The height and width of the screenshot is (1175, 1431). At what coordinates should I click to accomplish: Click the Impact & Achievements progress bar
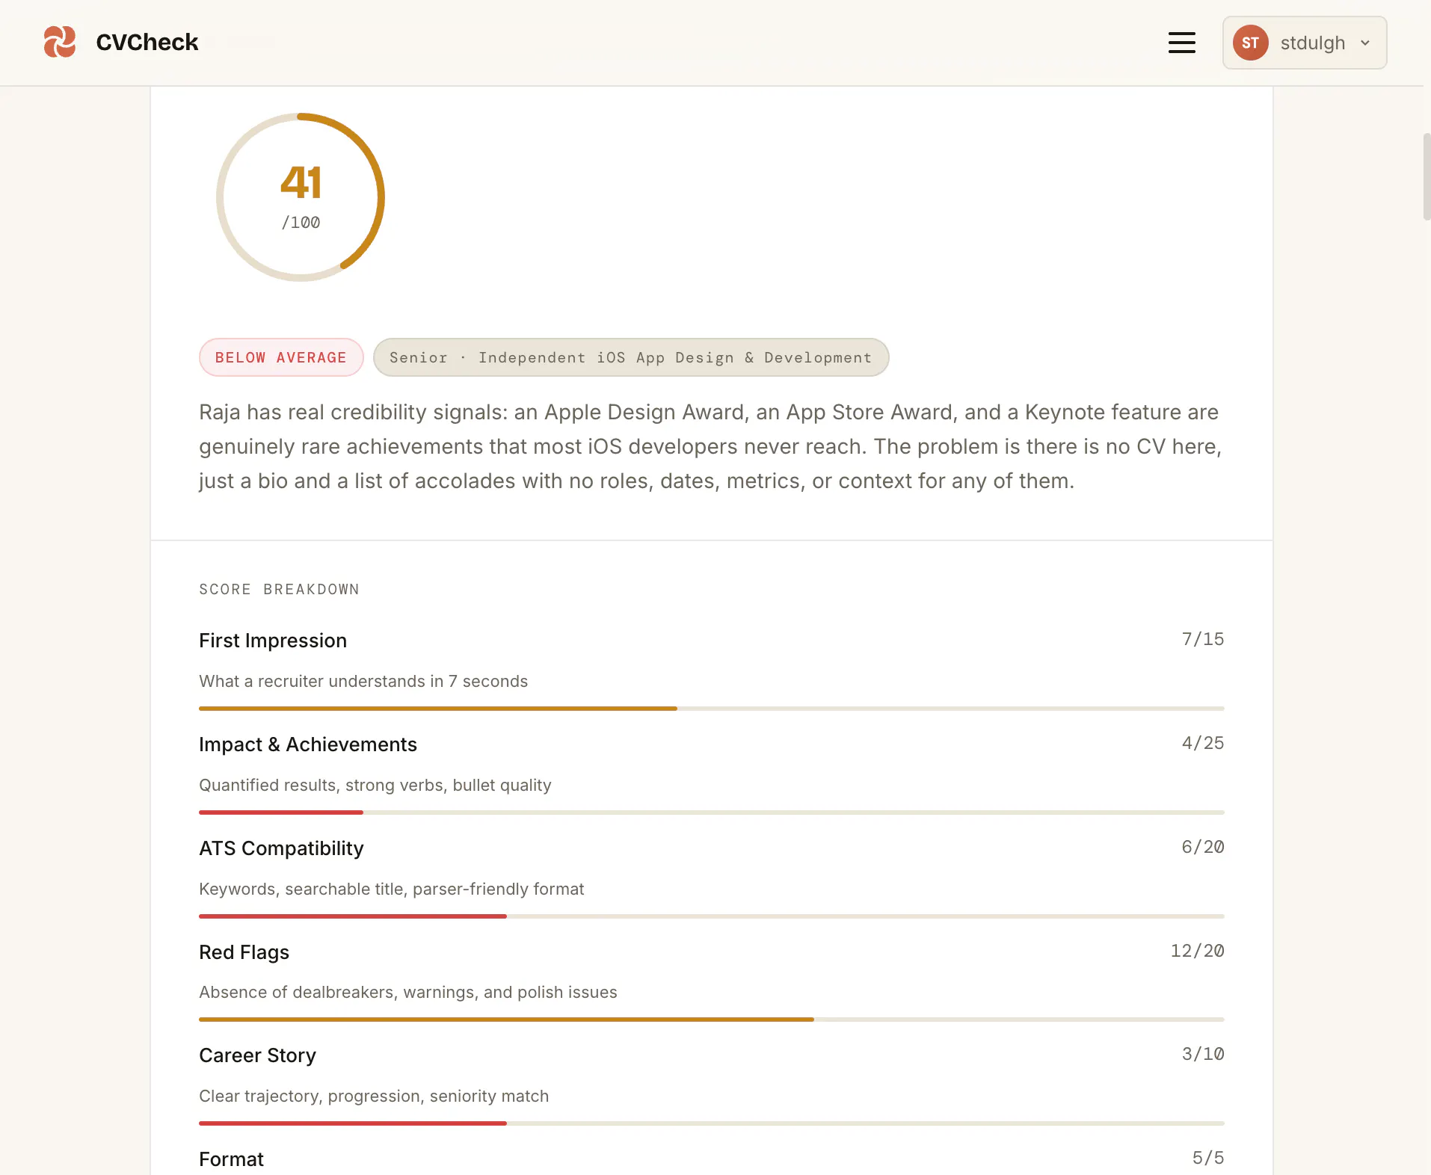[711, 812]
